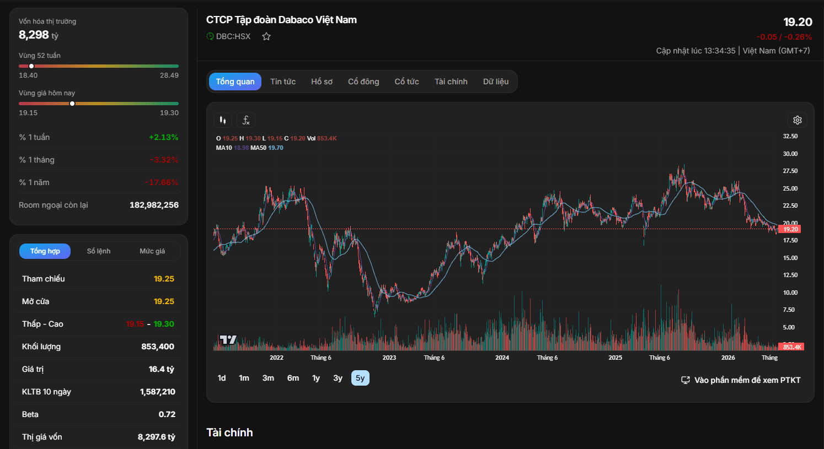The height and width of the screenshot is (449, 824).
Task: Show the Mức giá panel tab
Action: click(152, 251)
